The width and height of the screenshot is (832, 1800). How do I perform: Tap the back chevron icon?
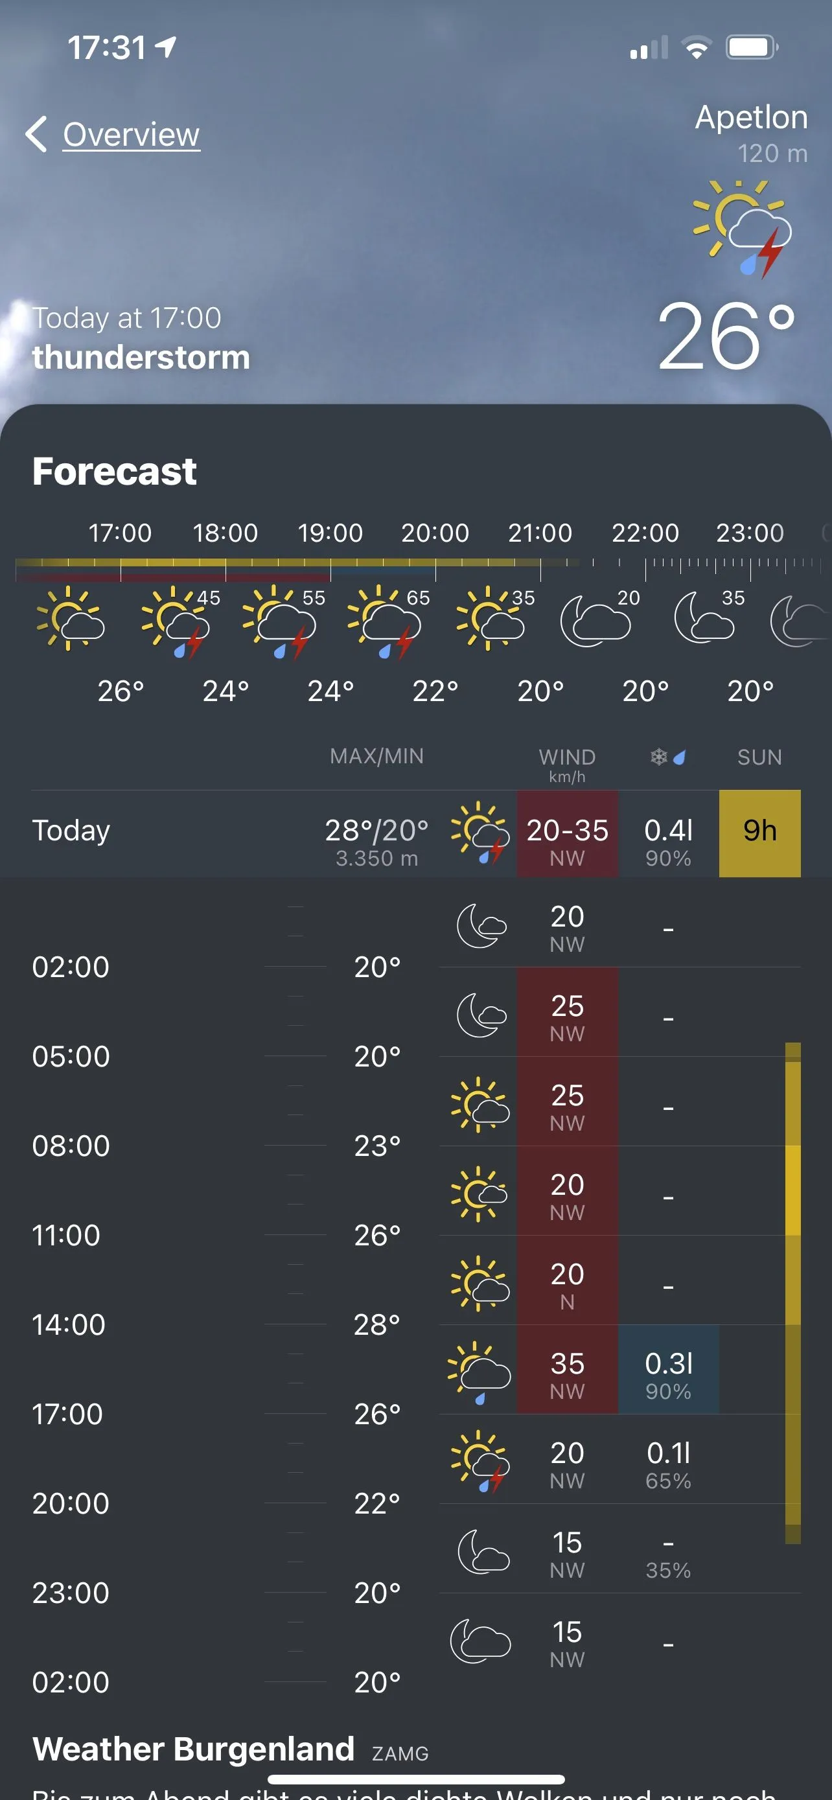[x=36, y=133]
